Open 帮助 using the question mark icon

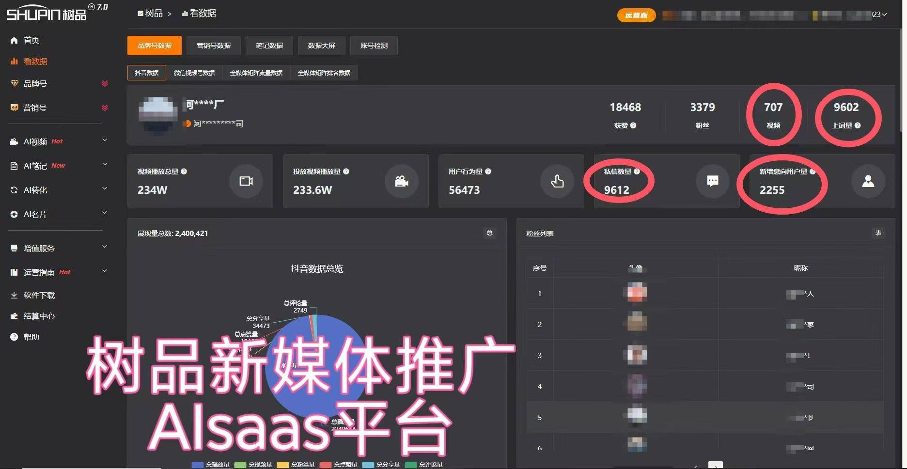[14, 337]
